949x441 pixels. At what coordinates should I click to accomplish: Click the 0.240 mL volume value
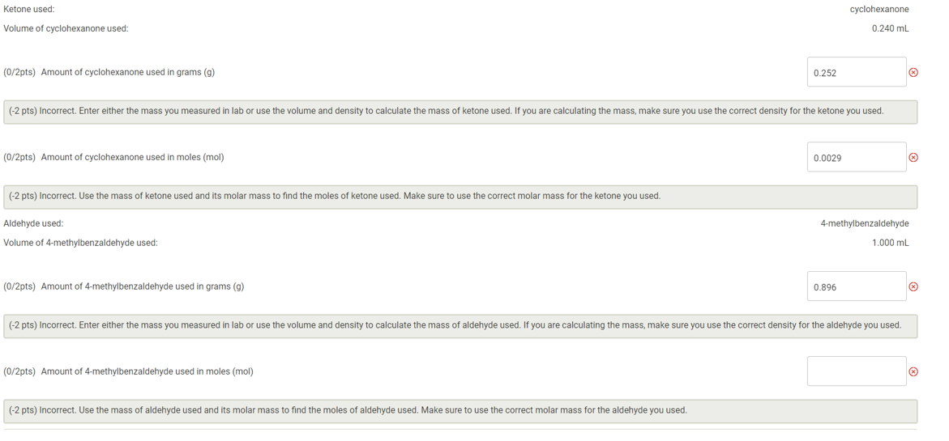coord(890,28)
